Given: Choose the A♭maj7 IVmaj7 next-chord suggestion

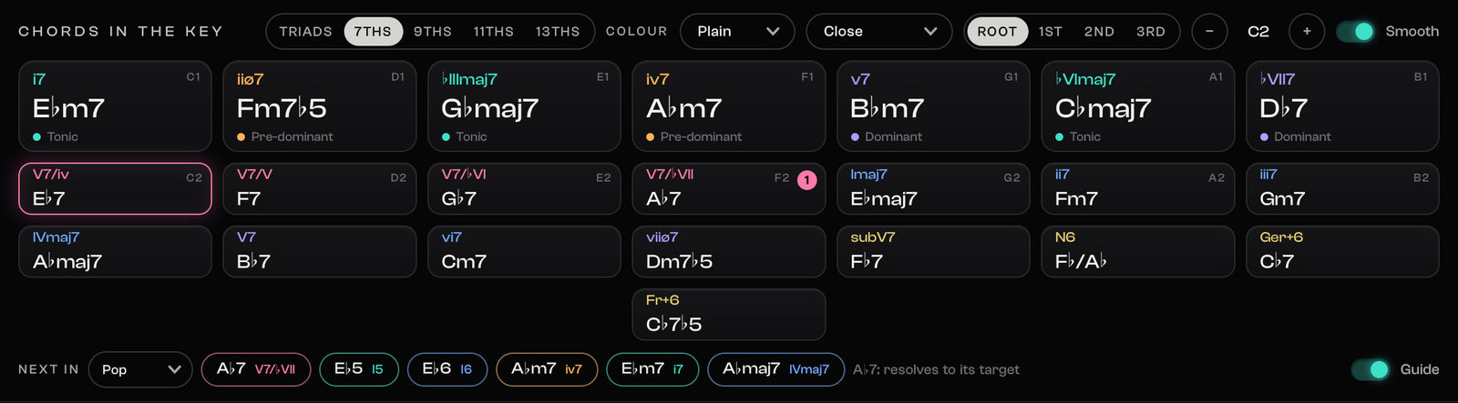Looking at the screenshot, I should coord(776,369).
